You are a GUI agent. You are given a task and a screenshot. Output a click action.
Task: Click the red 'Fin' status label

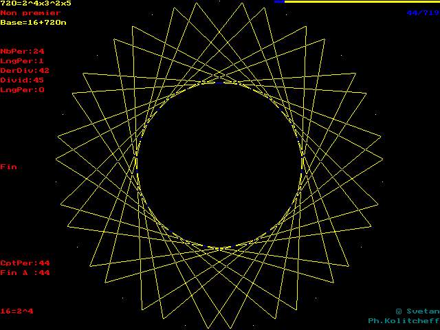(8, 166)
